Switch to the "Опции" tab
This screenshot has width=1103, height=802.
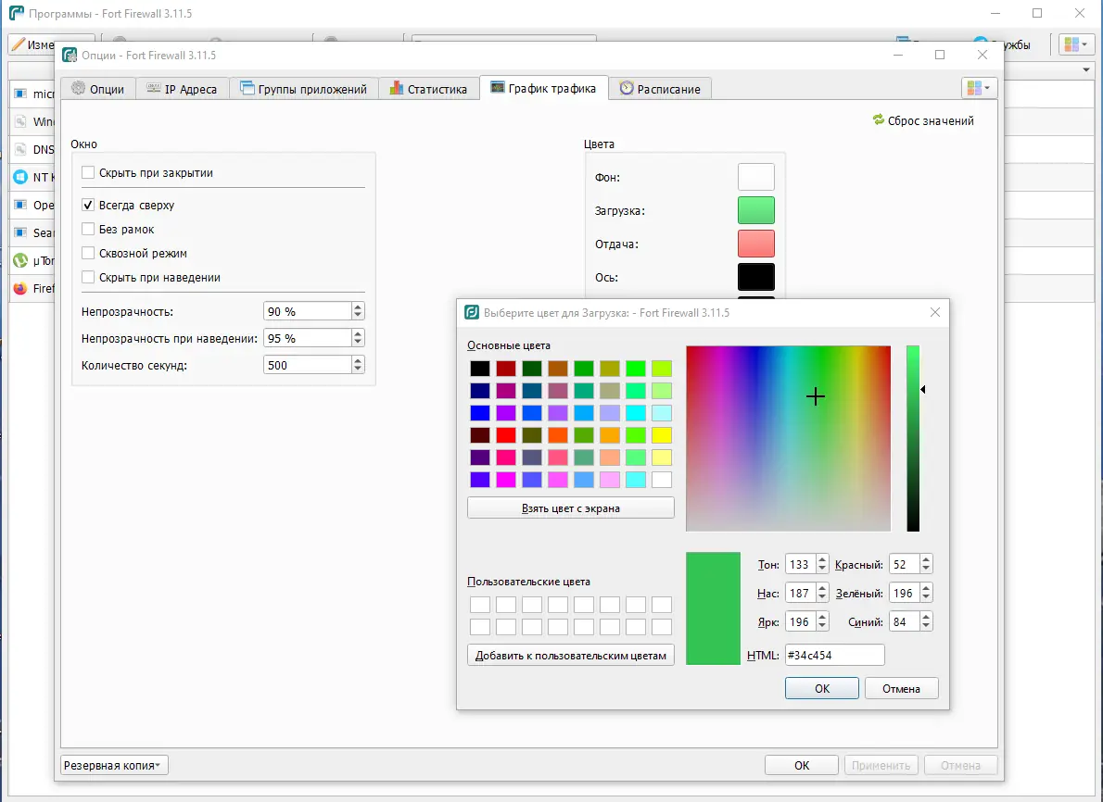click(x=98, y=89)
